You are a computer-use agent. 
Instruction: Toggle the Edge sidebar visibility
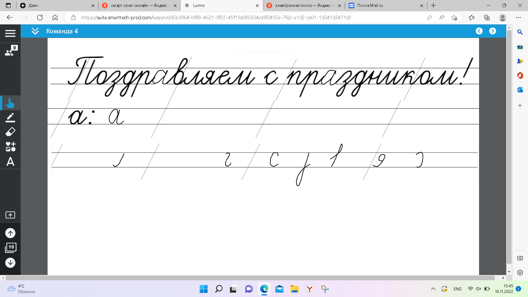[520, 258]
